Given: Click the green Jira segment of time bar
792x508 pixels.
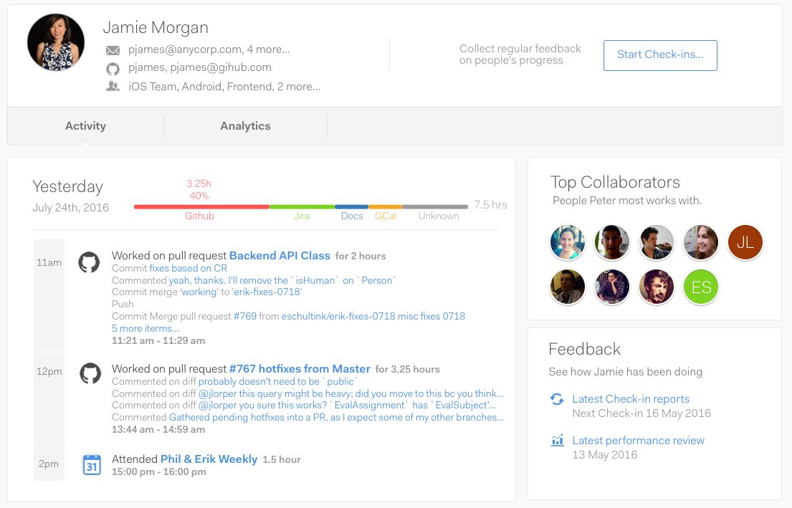Looking at the screenshot, I should (302, 206).
